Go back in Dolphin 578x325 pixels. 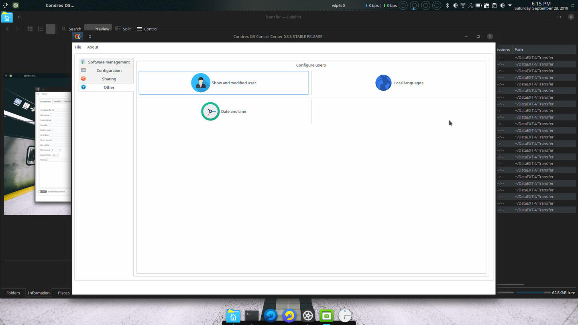point(7,29)
